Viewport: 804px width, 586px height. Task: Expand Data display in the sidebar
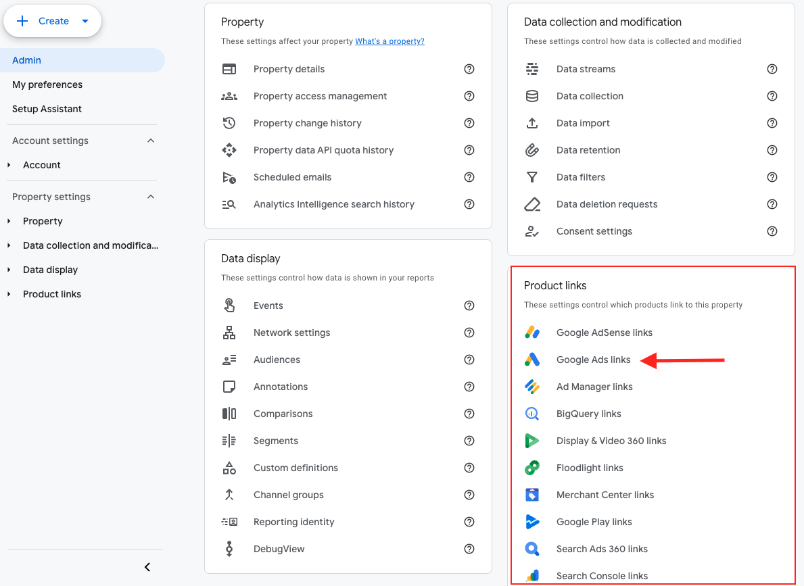pyautogui.click(x=9, y=270)
